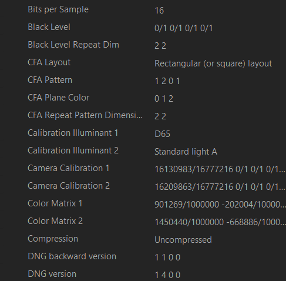Click the Bits per Sample value 16
The image size is (286, 281).
[159, 11]
